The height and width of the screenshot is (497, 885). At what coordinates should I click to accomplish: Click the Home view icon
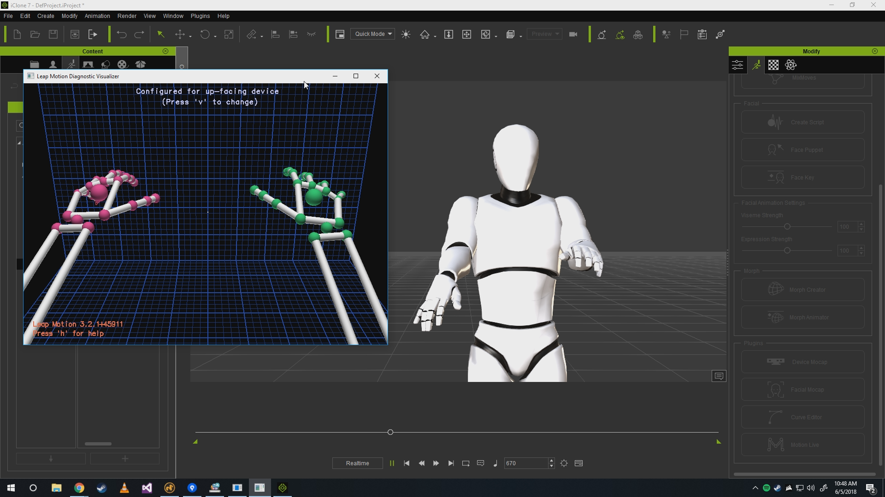click(425, 35)
